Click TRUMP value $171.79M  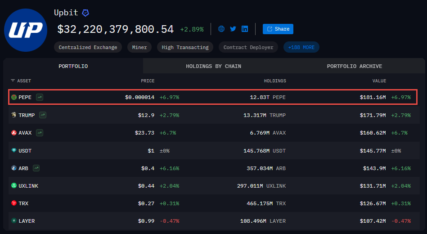click(373, 115)
